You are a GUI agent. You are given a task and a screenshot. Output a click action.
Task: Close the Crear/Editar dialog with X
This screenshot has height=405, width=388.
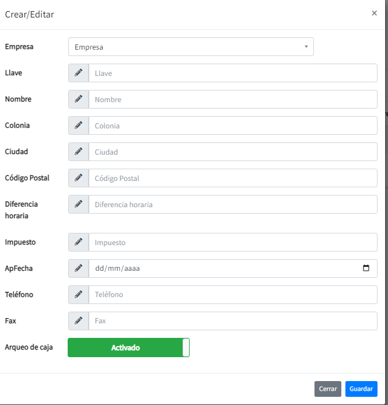(375, 13)
